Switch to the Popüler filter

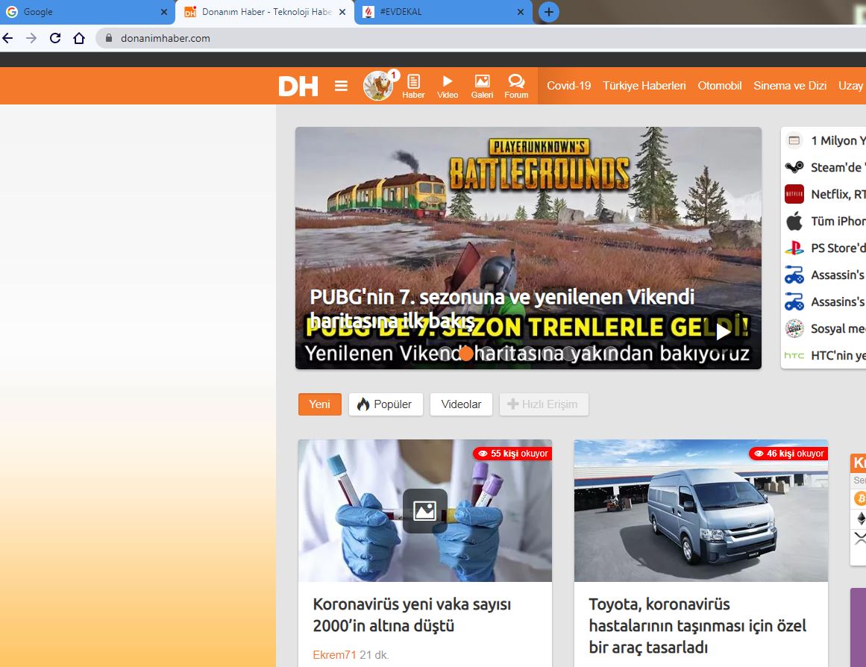coord(386,404)
